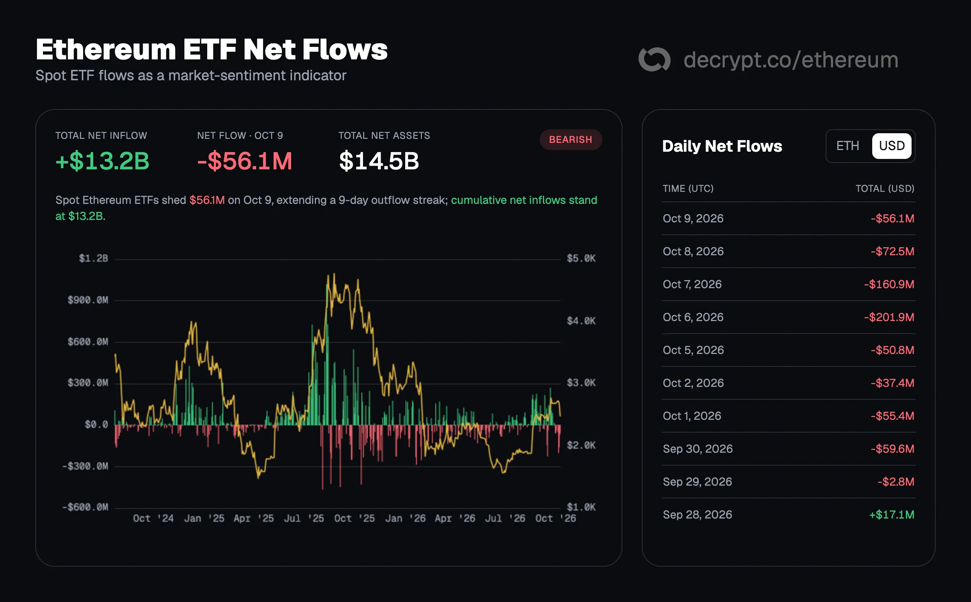Click the TOTAL (USD) column header
Viewport: 971px width, 602px height.
click(x=885, y=189)
